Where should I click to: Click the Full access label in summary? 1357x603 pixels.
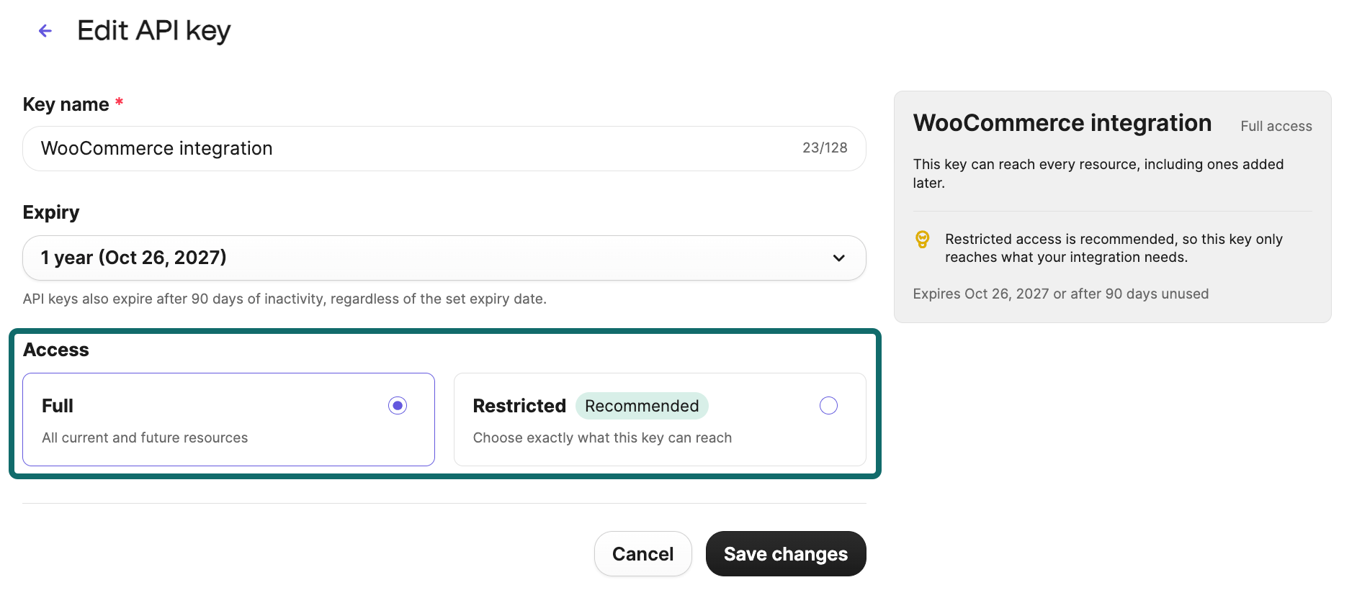(1276, 126)
